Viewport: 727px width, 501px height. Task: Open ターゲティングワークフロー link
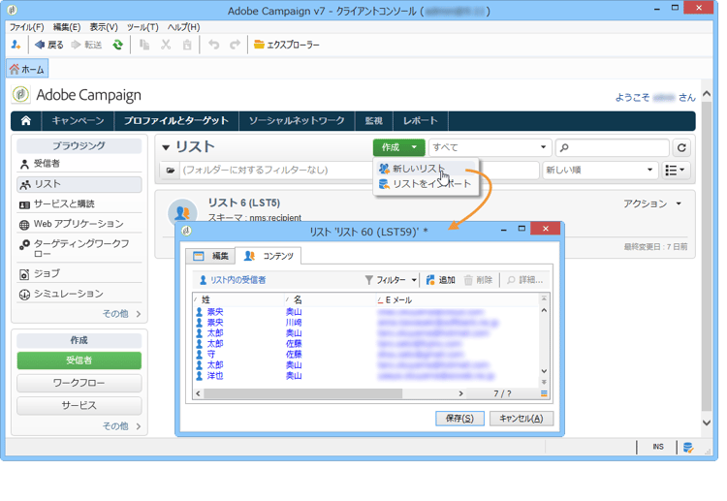tap(79, 248)
